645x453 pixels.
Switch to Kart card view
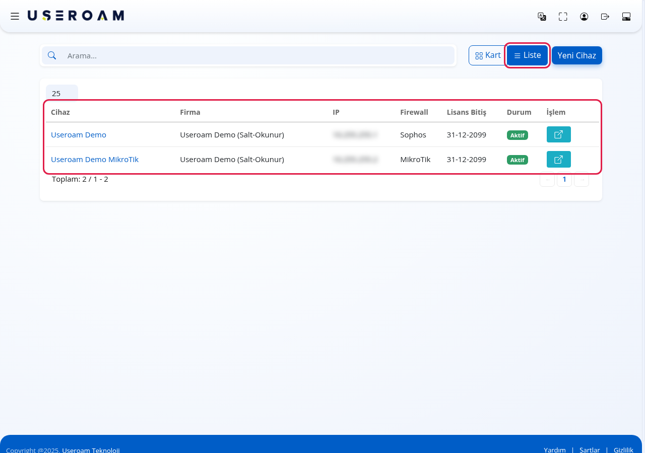click(488, 55)
